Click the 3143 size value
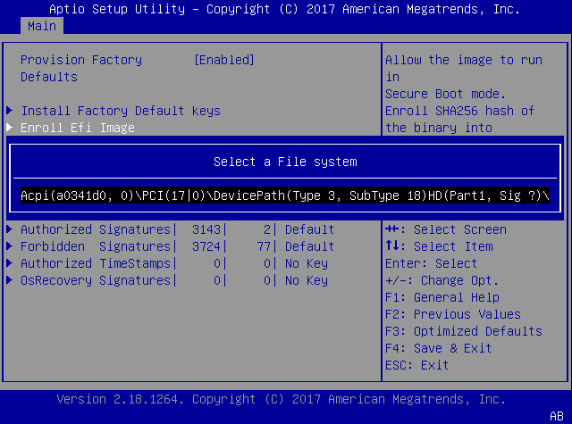572x424 pixels. 206,229
